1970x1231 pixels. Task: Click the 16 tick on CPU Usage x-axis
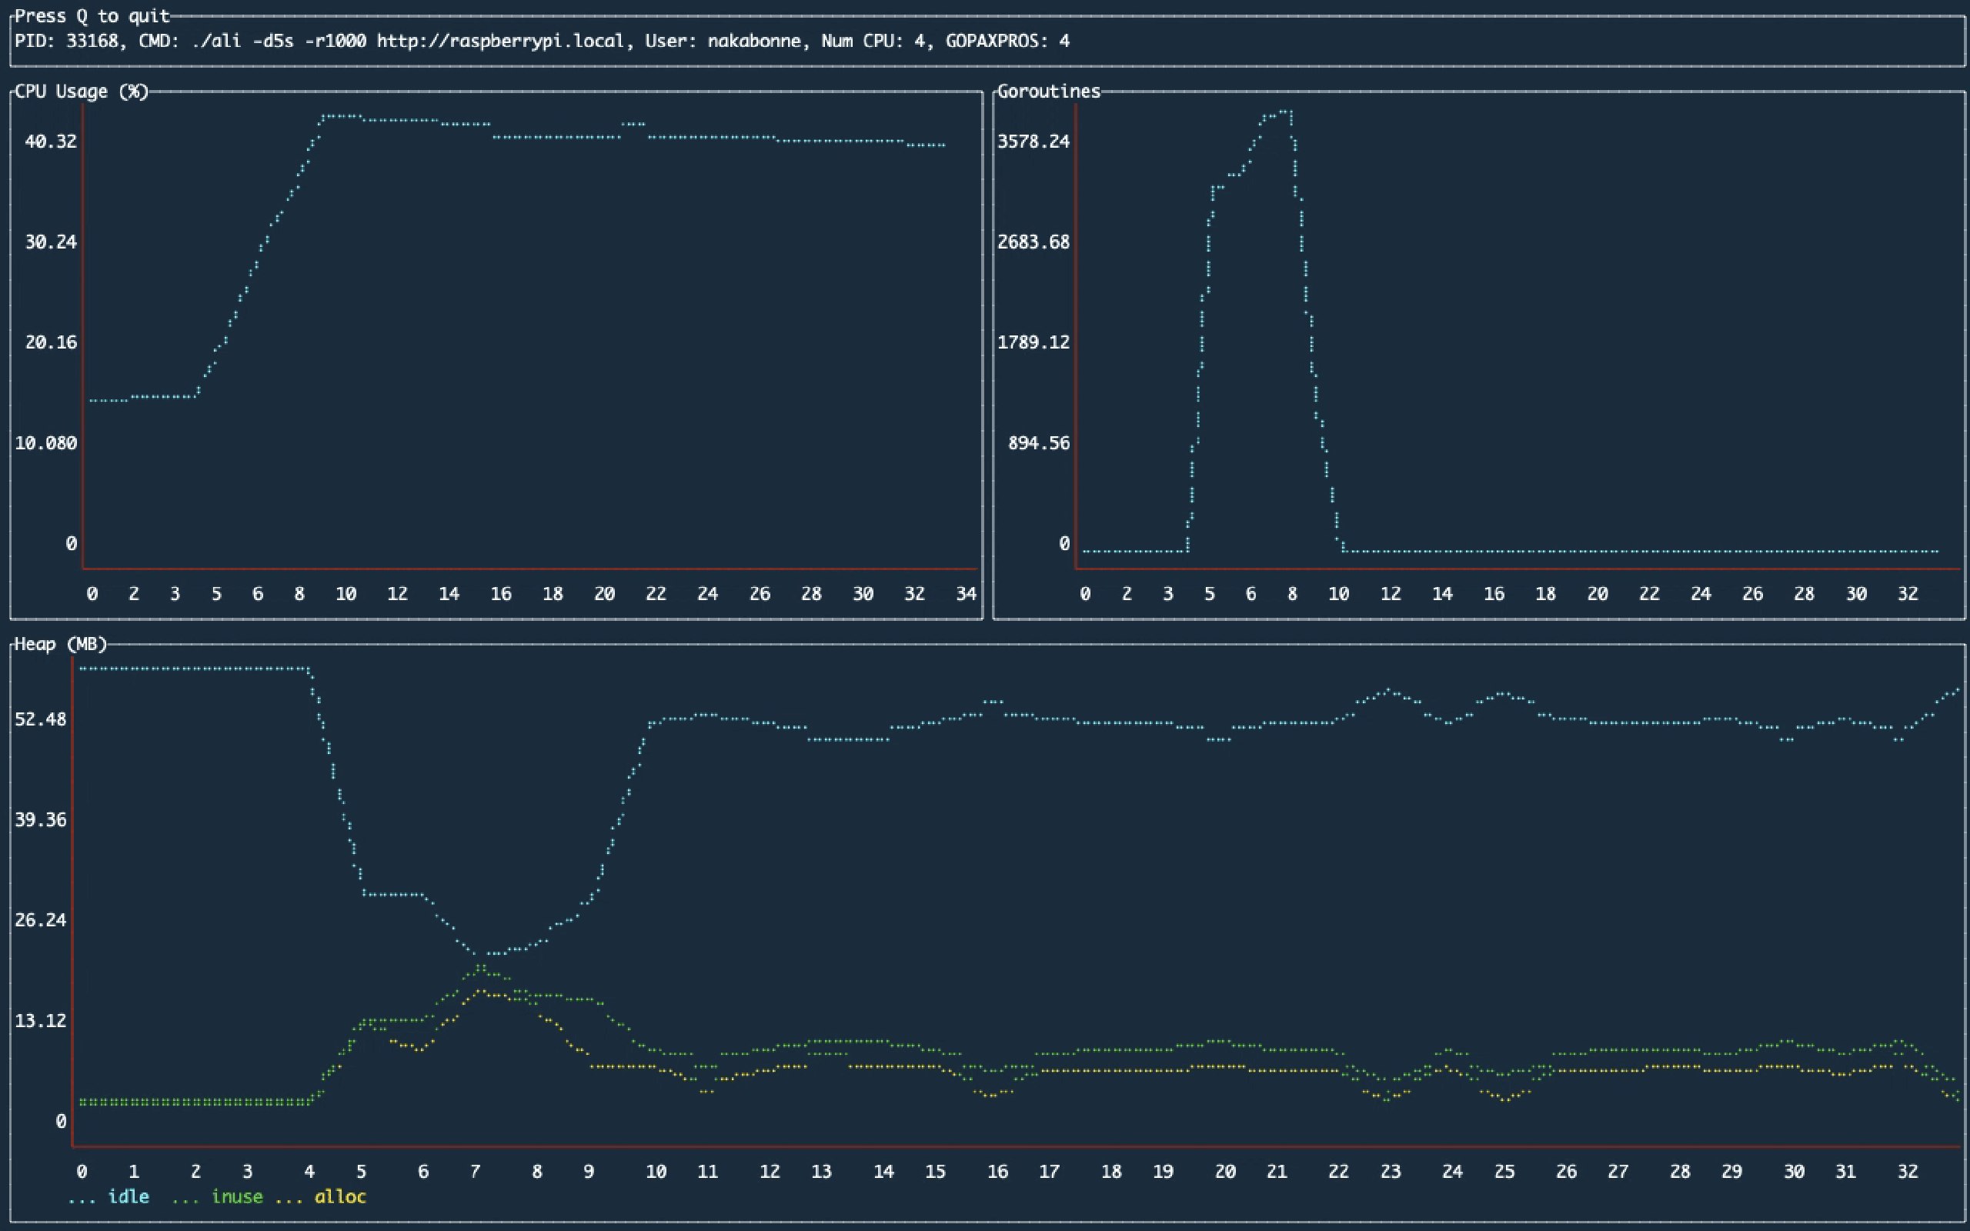pyautogui.click(x=501, y=593)
